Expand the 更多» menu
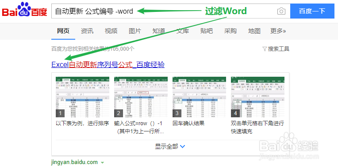 tap(278, 31)
